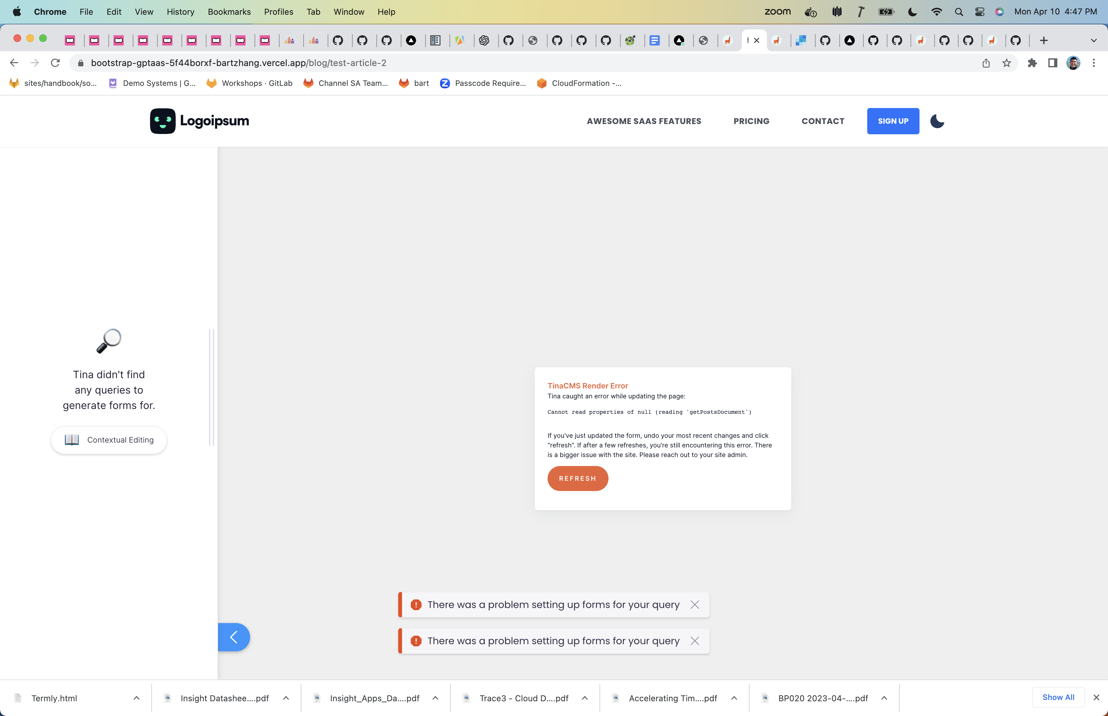
Task: Click the back navigation arrow
Action: pyautogui.click(x=13, y=63)
